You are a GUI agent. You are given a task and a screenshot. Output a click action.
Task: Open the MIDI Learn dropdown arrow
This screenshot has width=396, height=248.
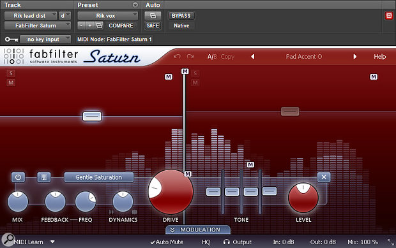(52, 242)
